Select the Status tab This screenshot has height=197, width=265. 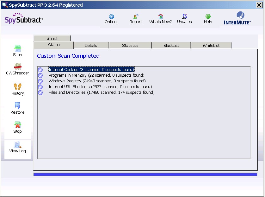click(53, 45)
